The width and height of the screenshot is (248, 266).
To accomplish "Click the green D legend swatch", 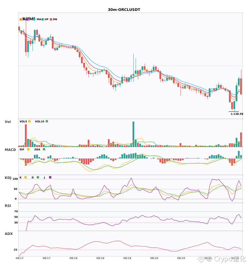I will click(38, 177).
